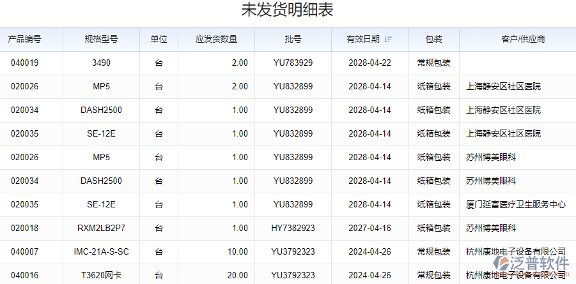The height and width of the screenshot is (284, 576).
Task: Select 2024-04-26 in the 040007 row
Action: coord(370,251)
